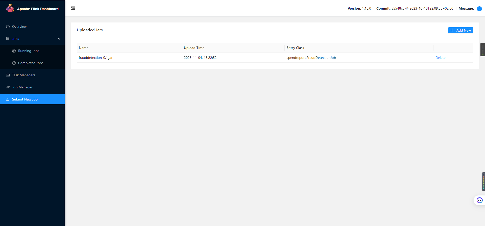This screenshot has height=226, width=485.
Task: Click the Running Jobs play-circle icon
Action: click(14, 51)
